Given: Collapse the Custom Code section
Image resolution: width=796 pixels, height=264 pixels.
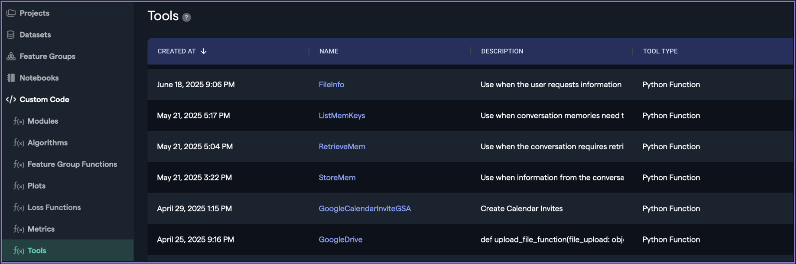Looking at the screenshot, I should coord(44,100).
